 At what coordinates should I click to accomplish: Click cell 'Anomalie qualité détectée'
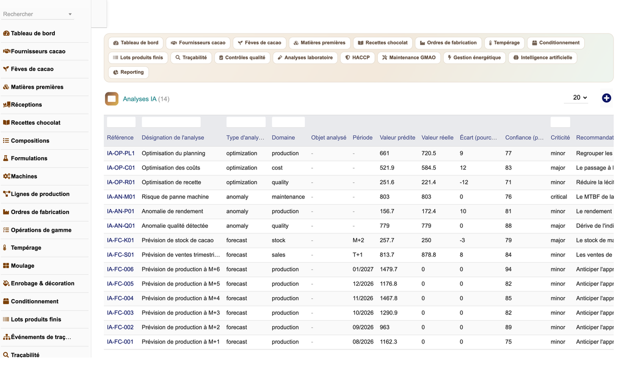click(x=175, y=226)
